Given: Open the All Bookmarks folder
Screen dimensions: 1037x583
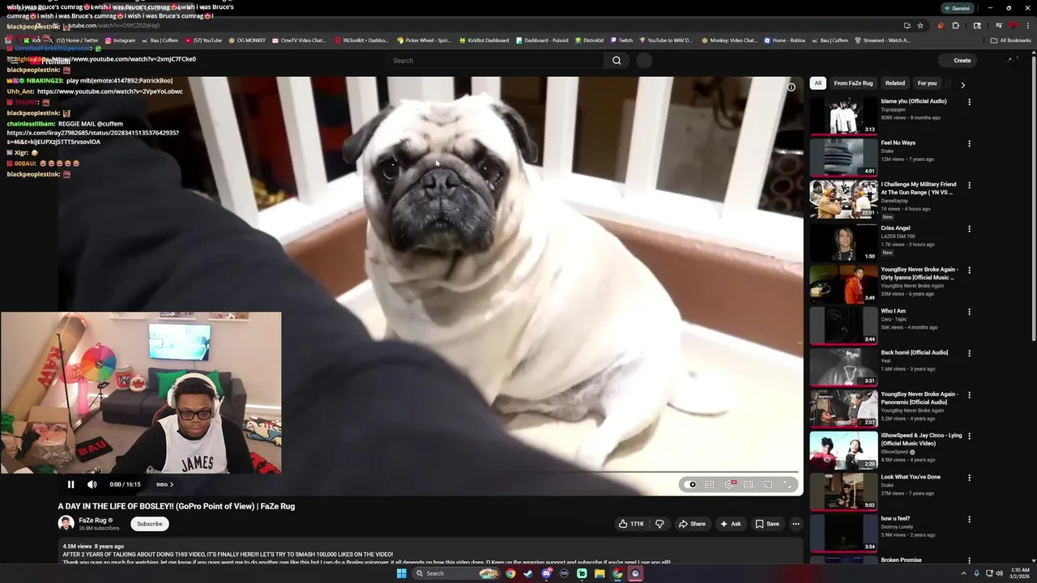Looking at the screenshot, I should tap(1011, 40).
